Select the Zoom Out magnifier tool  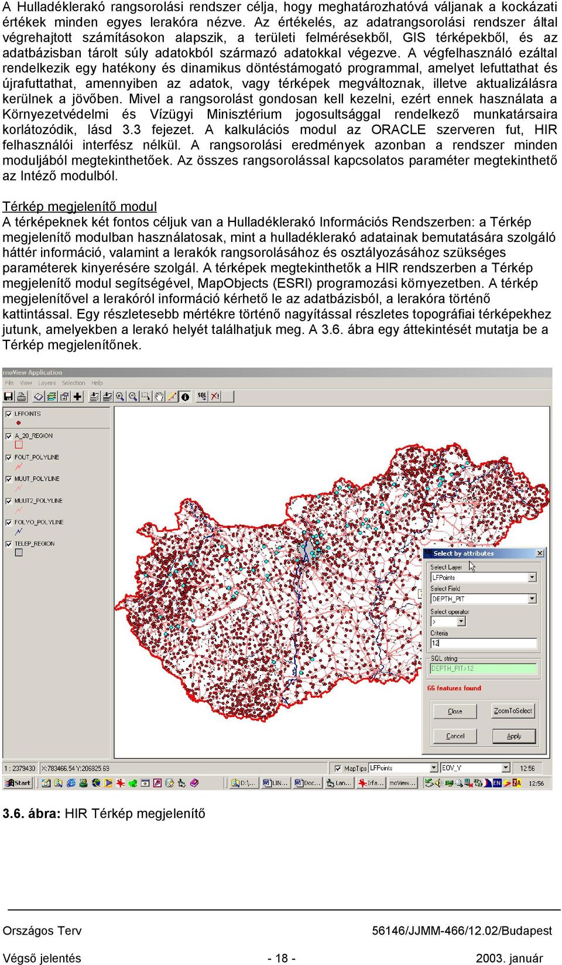133,397
